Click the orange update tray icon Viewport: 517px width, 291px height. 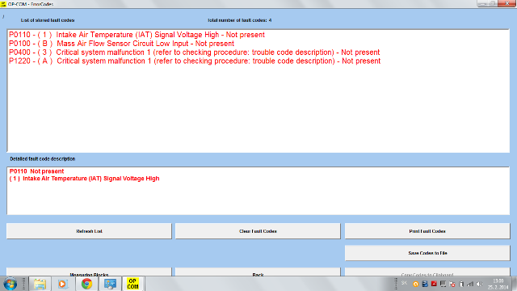tap(415, 284)
